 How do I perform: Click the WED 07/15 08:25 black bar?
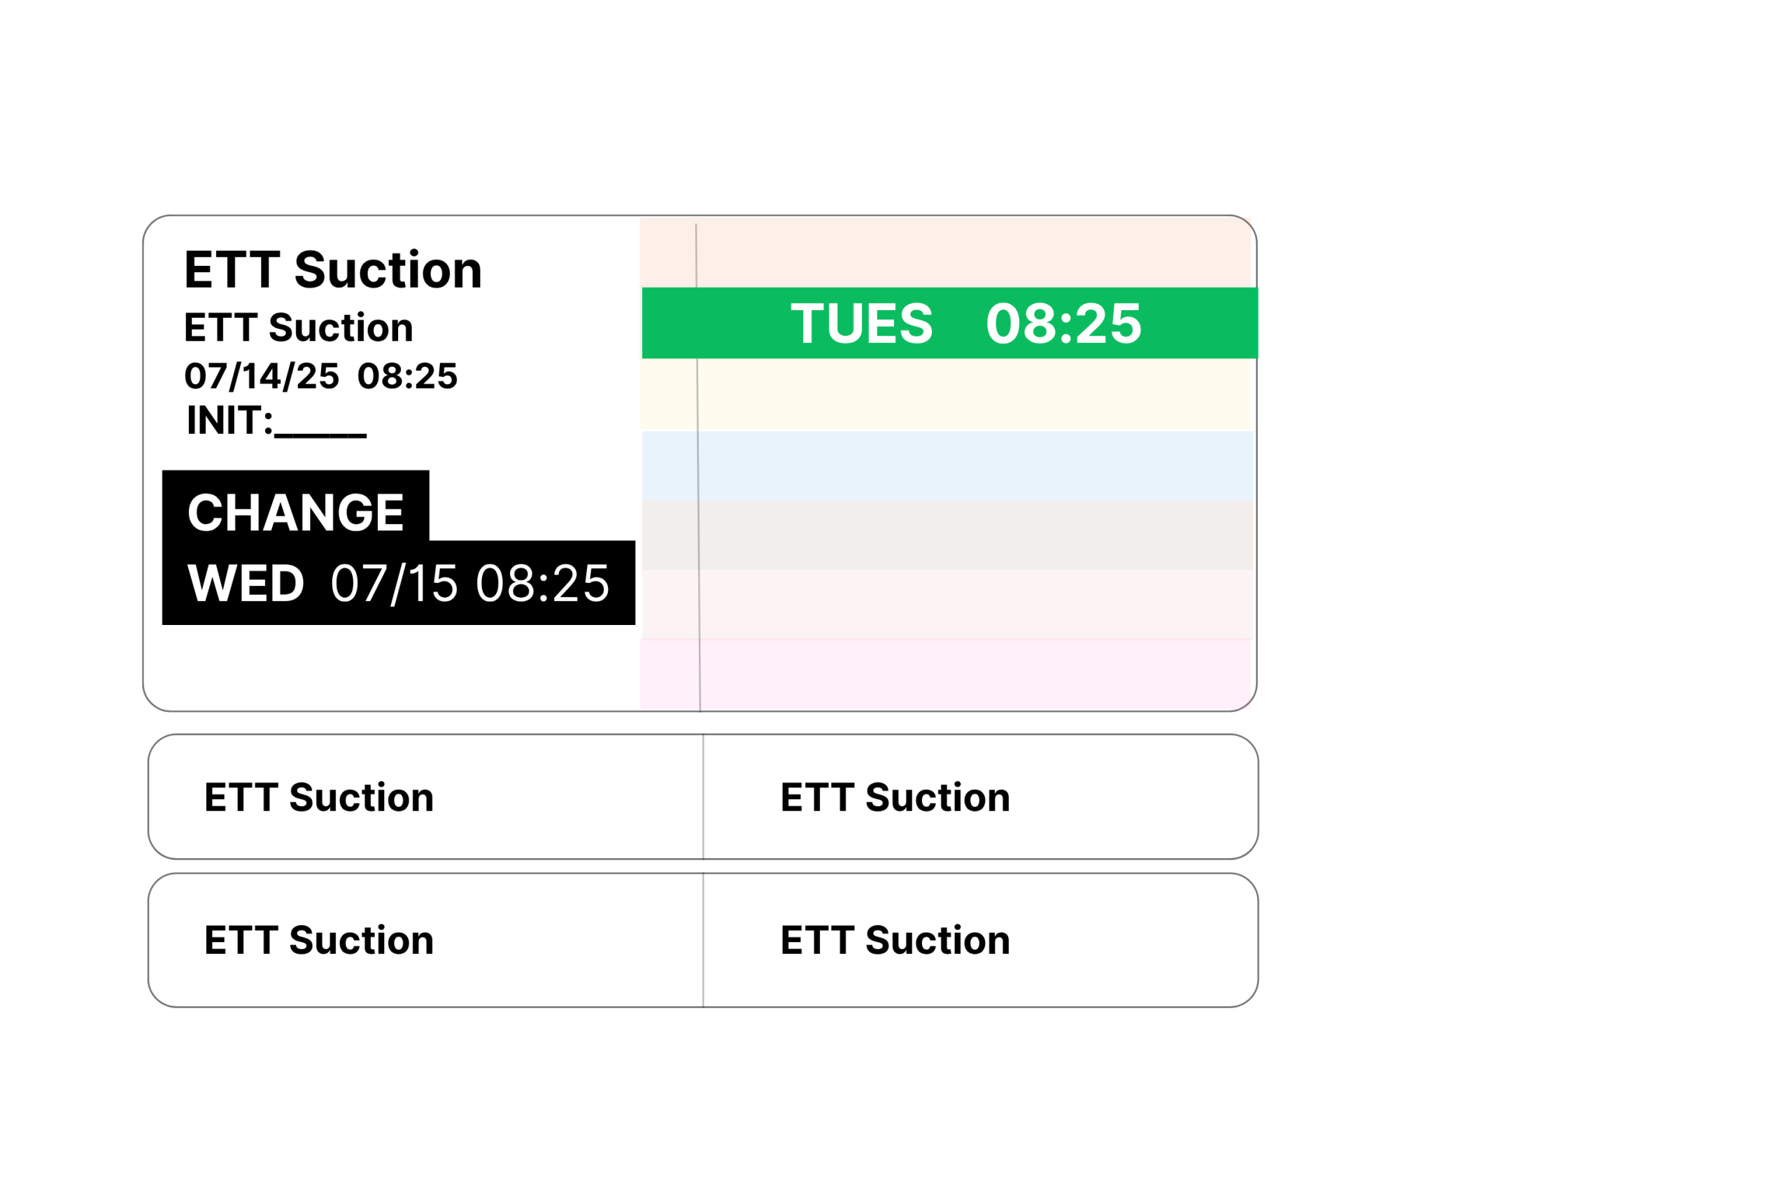[x=398, y=582]
